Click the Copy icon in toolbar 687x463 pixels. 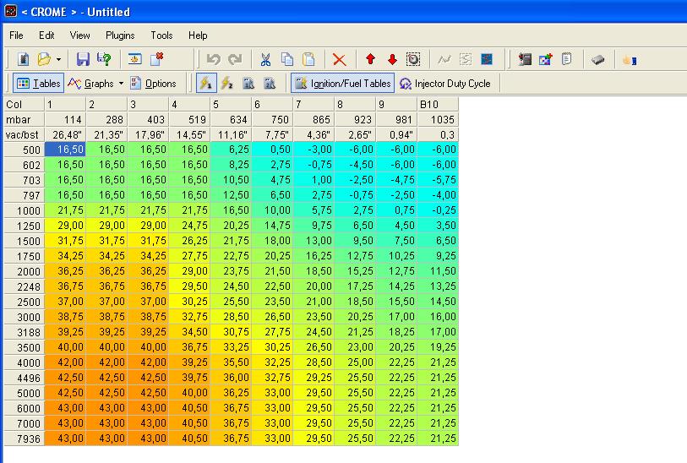pyautogui.click(x=287, y=59)
